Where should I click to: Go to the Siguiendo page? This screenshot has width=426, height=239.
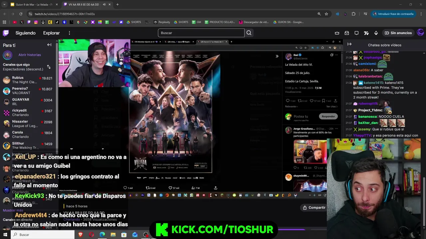pos(25,33)
